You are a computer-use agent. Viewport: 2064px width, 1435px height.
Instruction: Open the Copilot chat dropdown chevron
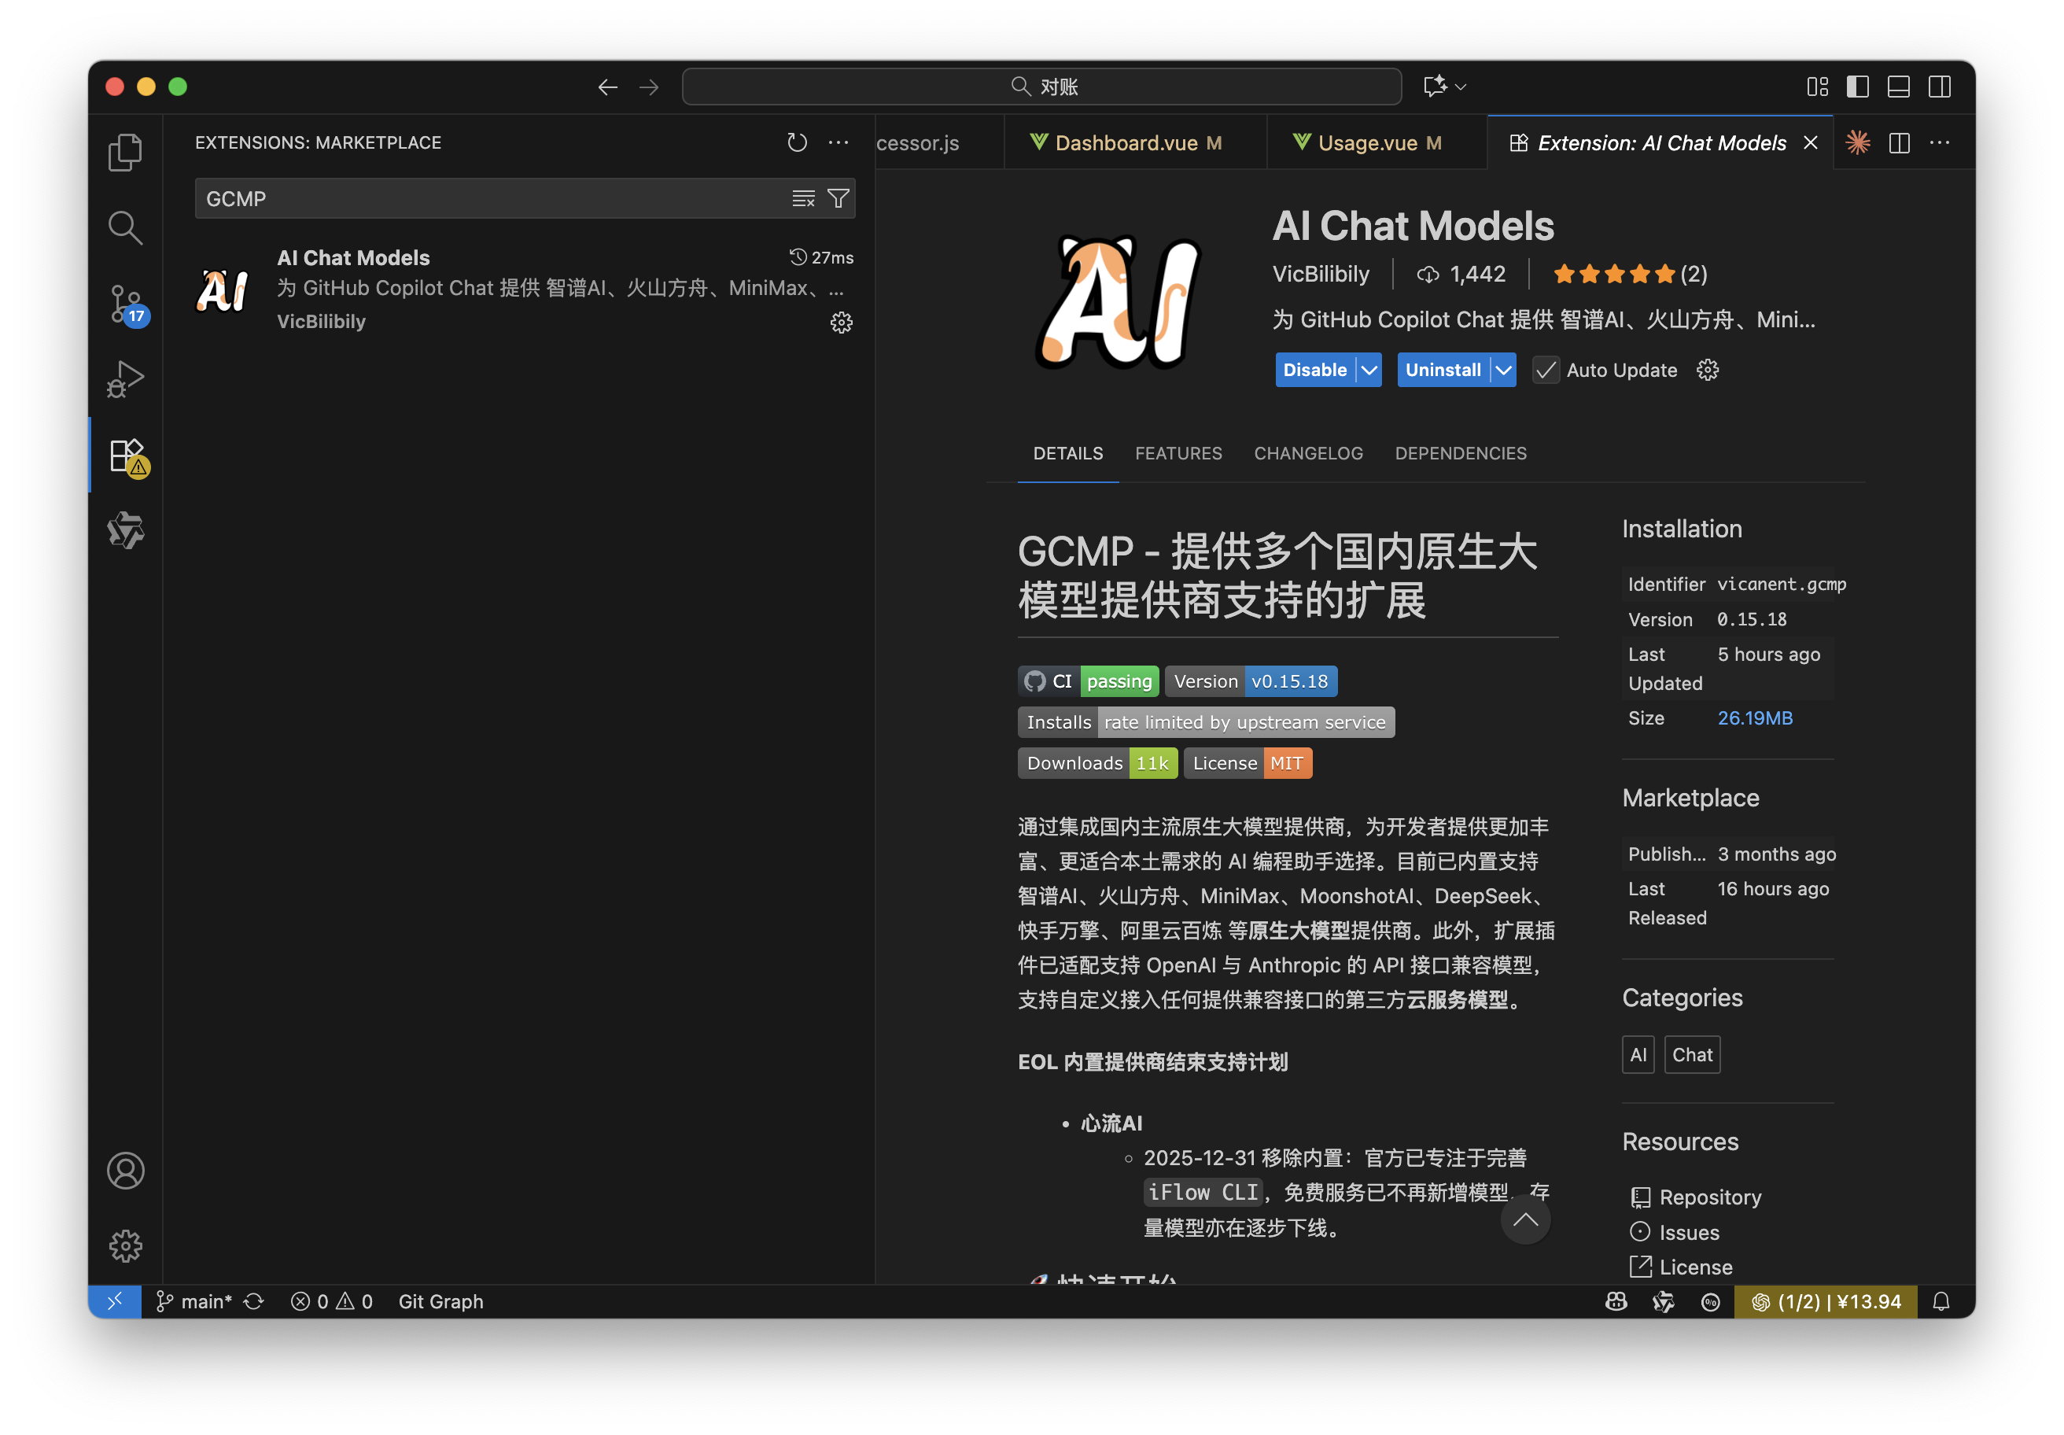click(x=1461, y=87)
